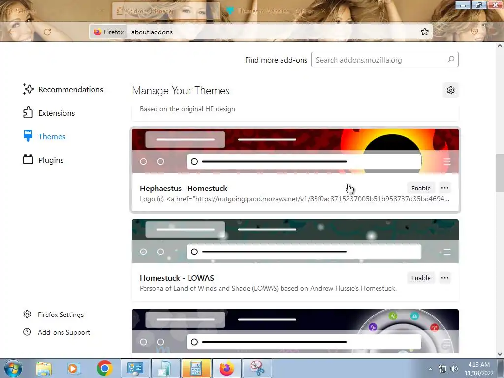Viewport: 504px width, 378px height.
Task: Close the Themes in Websites tab
Action: point(324,11)
